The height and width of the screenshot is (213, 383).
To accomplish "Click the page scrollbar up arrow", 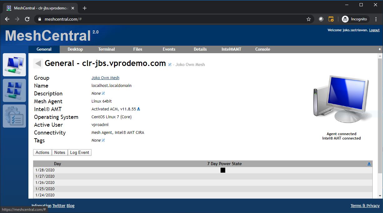I will pos(380,56).
